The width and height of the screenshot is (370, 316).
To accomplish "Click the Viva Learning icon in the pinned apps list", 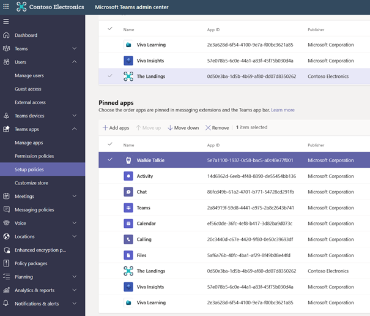I will point(128,303).
